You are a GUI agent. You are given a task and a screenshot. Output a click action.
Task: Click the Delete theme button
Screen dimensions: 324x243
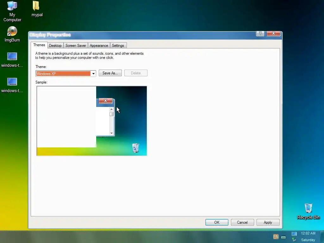(x=136, y=73)
